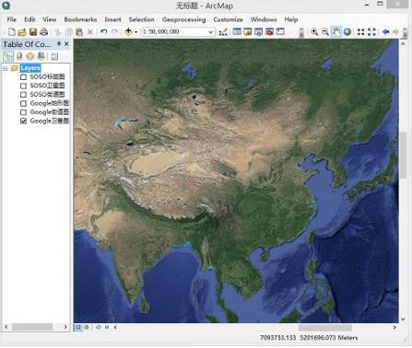This screenshot has height=348, width=412.
Task: Enable the Google街道图 layer
Action: (x=23, y=112)
